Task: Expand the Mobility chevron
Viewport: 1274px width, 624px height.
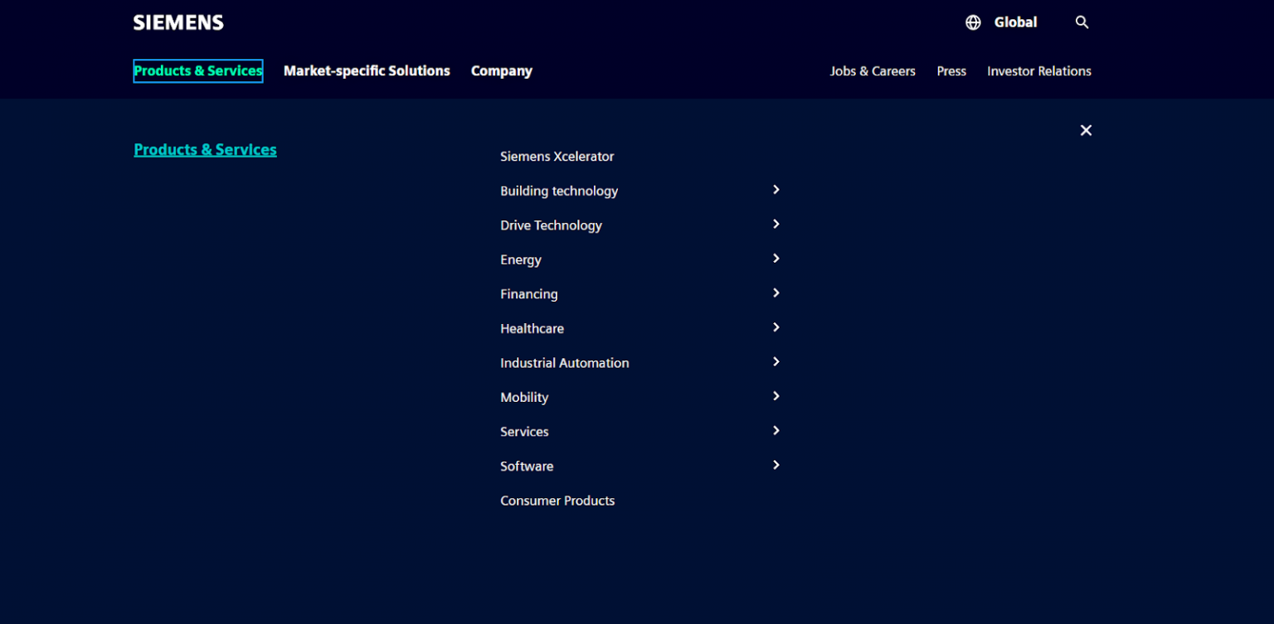Action: [776, 396]
